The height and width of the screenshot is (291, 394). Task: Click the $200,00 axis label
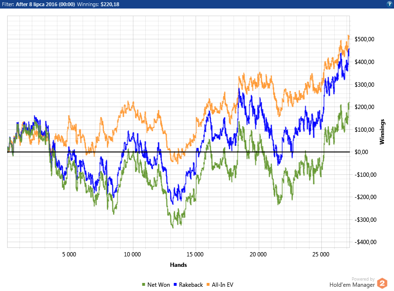pos(365,107)
